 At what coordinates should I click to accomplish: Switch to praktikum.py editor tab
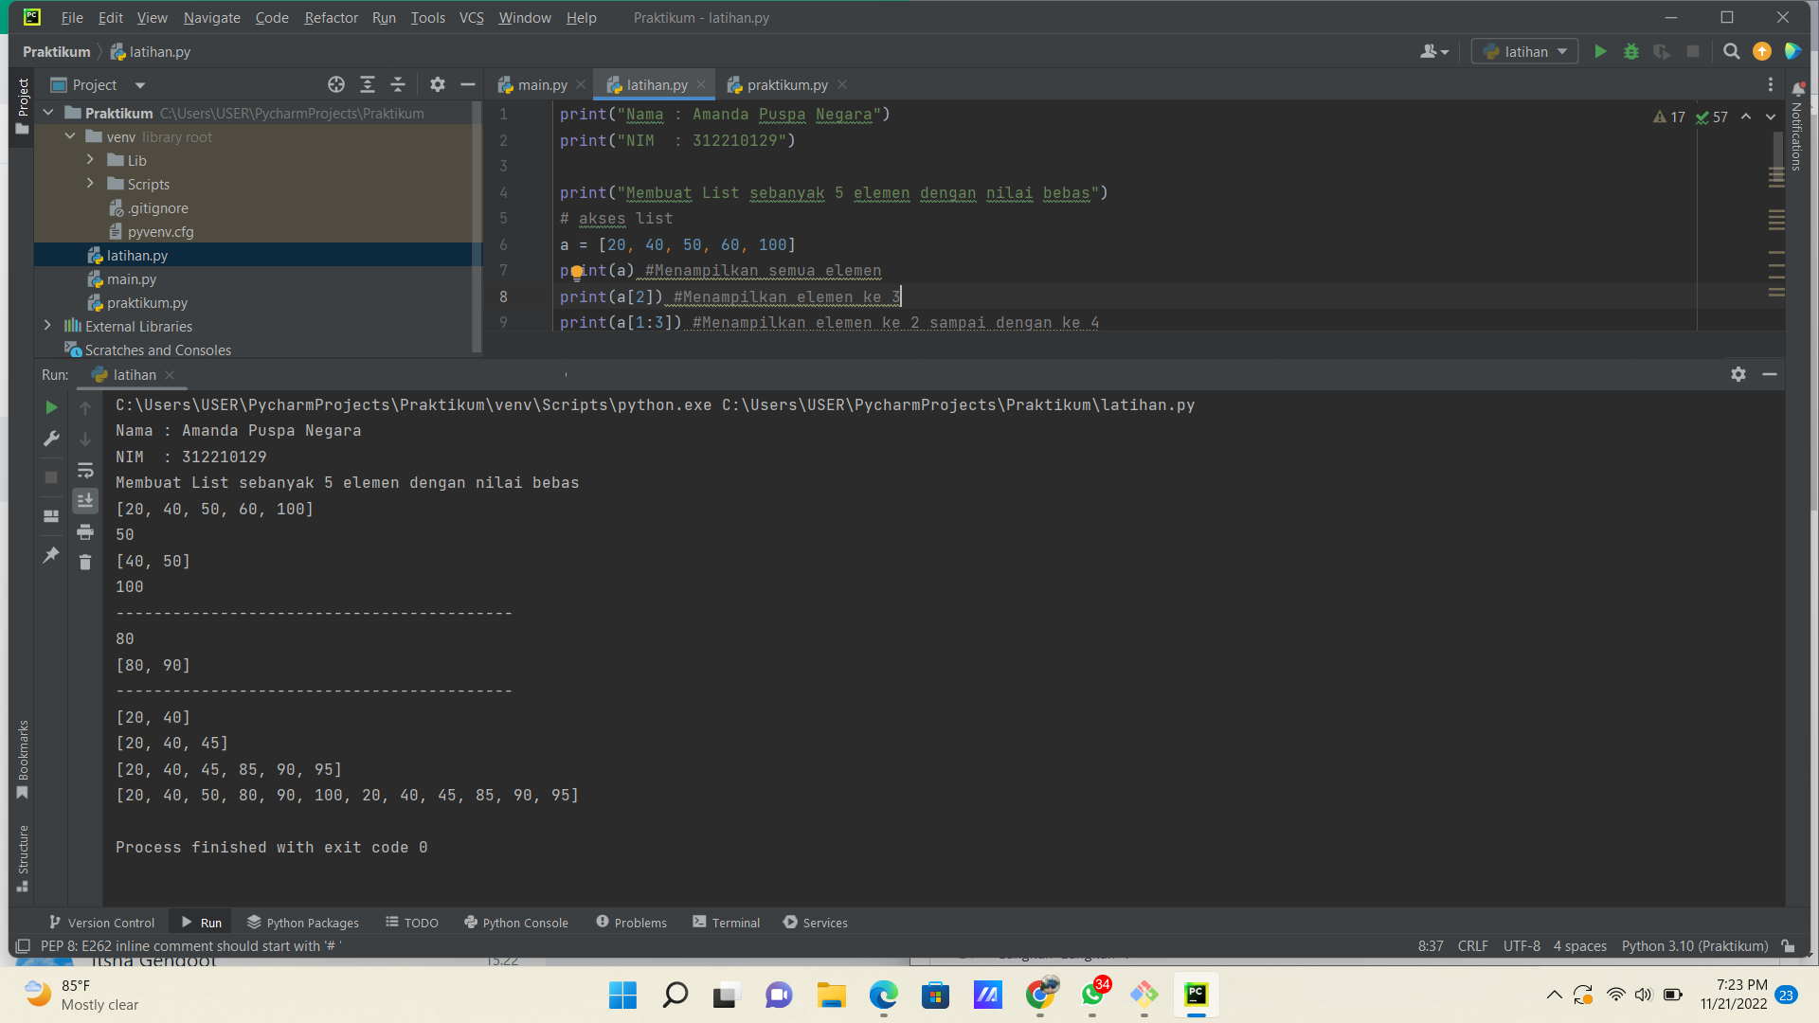click(785, 84)
